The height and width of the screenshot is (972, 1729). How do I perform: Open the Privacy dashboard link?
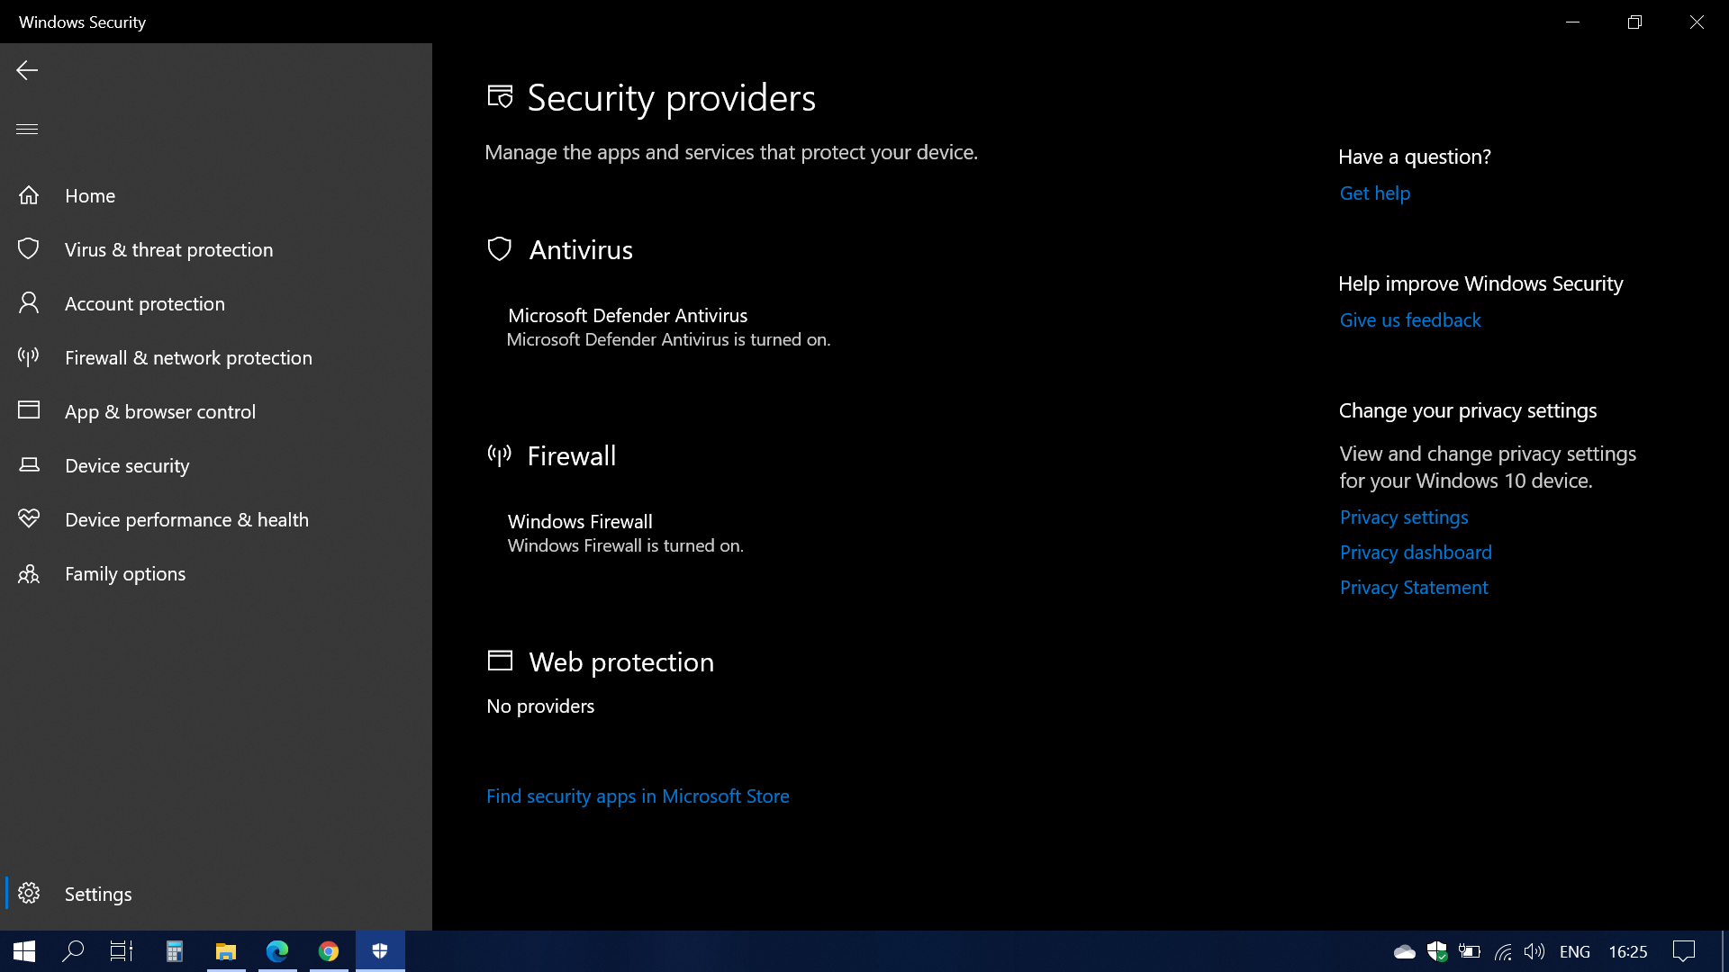tap(1416, 553)
